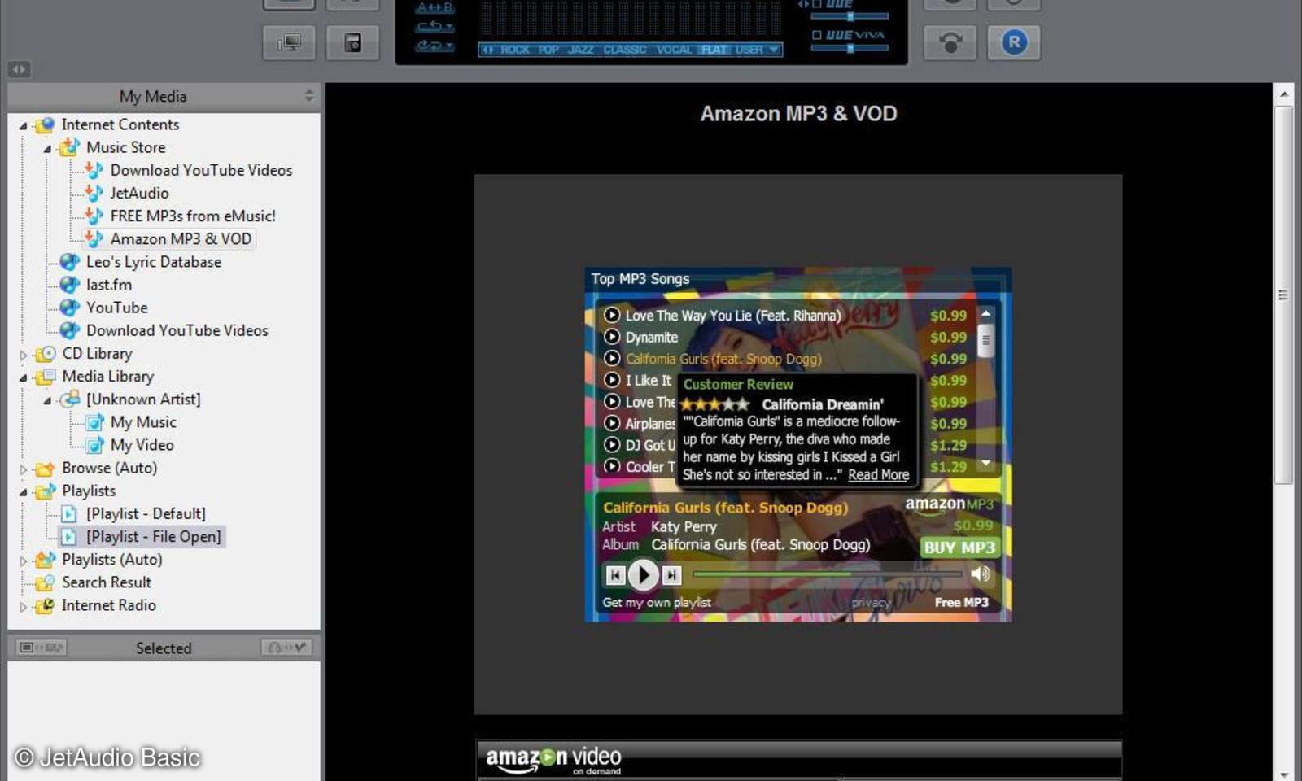Screen dimensions: 1302x781
Task: Open the My Media header dropdown
Action: coord(309,96)
